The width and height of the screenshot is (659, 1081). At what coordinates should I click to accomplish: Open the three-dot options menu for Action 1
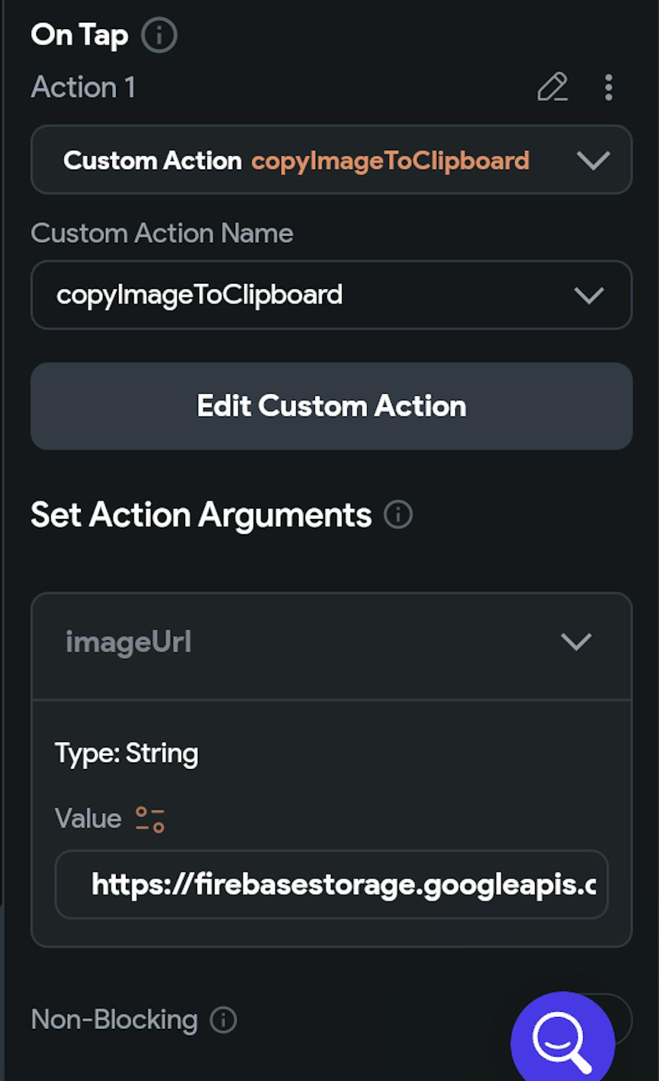608,87
